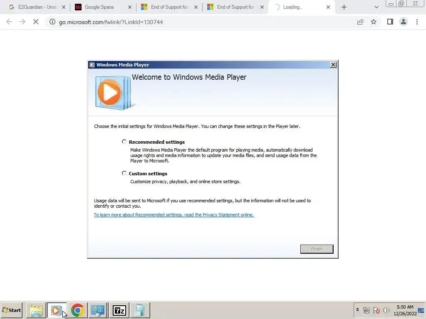426x319 pixels.
Task: Click the show desktop icon beside the clock
Action: tap(421, 310)
